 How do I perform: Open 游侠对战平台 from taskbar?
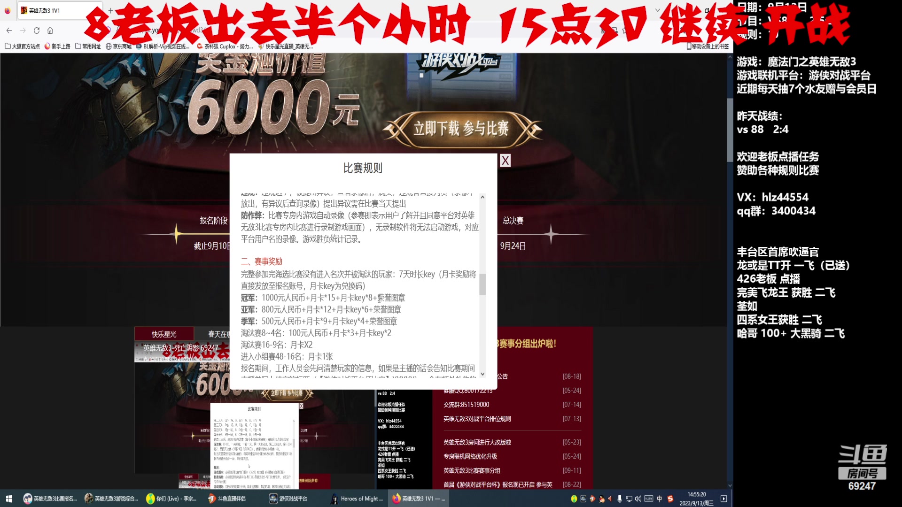coord(288,499)
